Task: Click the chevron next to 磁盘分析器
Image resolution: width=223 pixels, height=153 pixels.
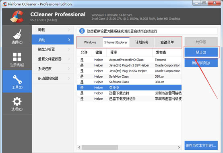Action: [69, 49]
